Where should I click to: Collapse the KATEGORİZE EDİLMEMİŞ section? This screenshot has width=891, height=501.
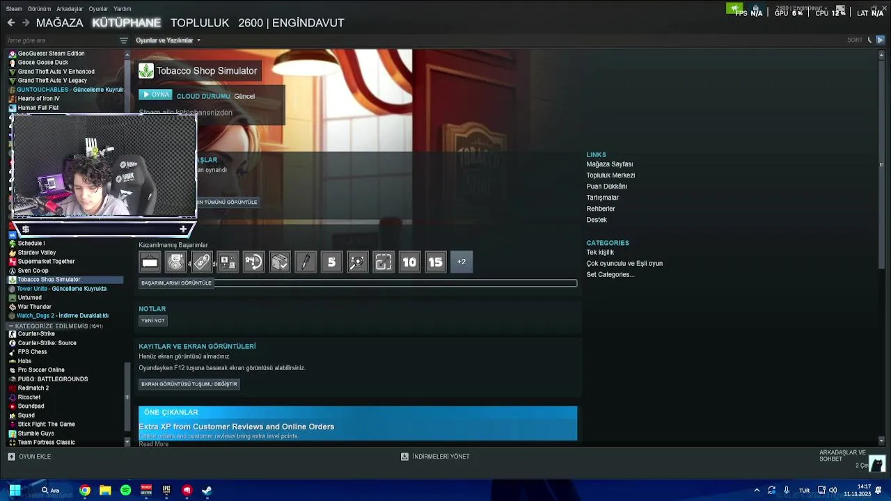click(x=10, y=326)
